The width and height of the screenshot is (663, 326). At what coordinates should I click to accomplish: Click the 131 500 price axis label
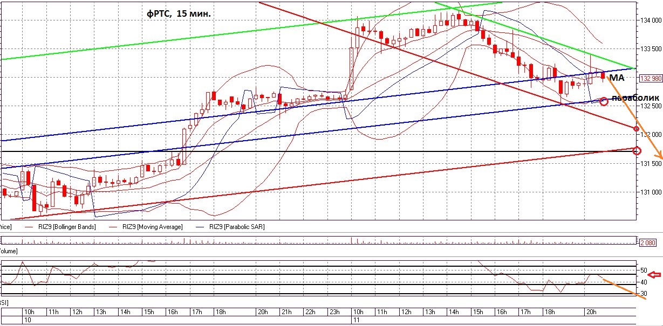point(651,163)
